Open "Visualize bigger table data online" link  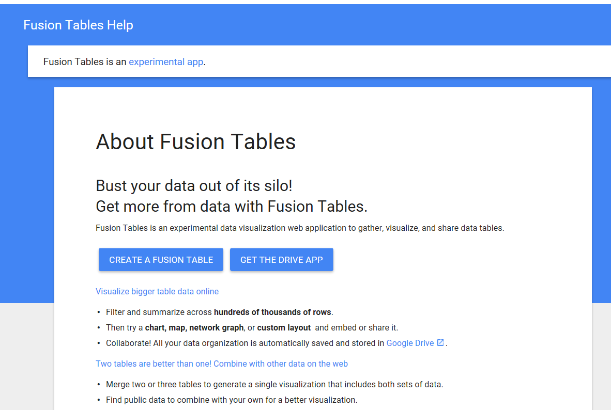click(x=157, y=292)
